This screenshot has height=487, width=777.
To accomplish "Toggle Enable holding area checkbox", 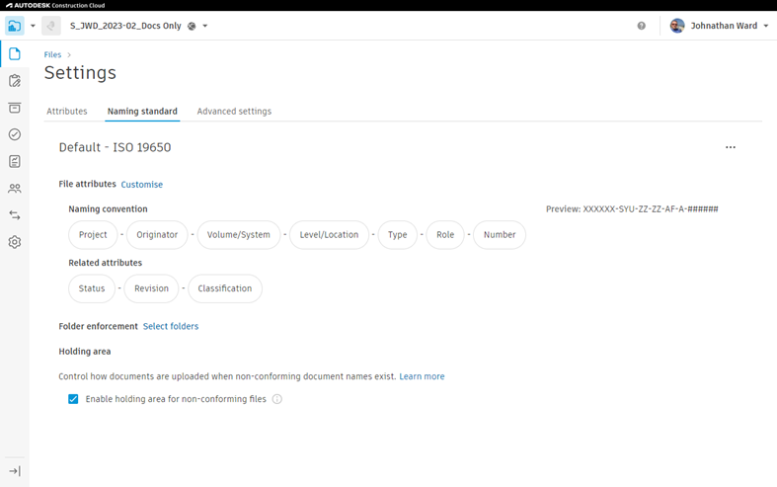I will tap(73, 399).
